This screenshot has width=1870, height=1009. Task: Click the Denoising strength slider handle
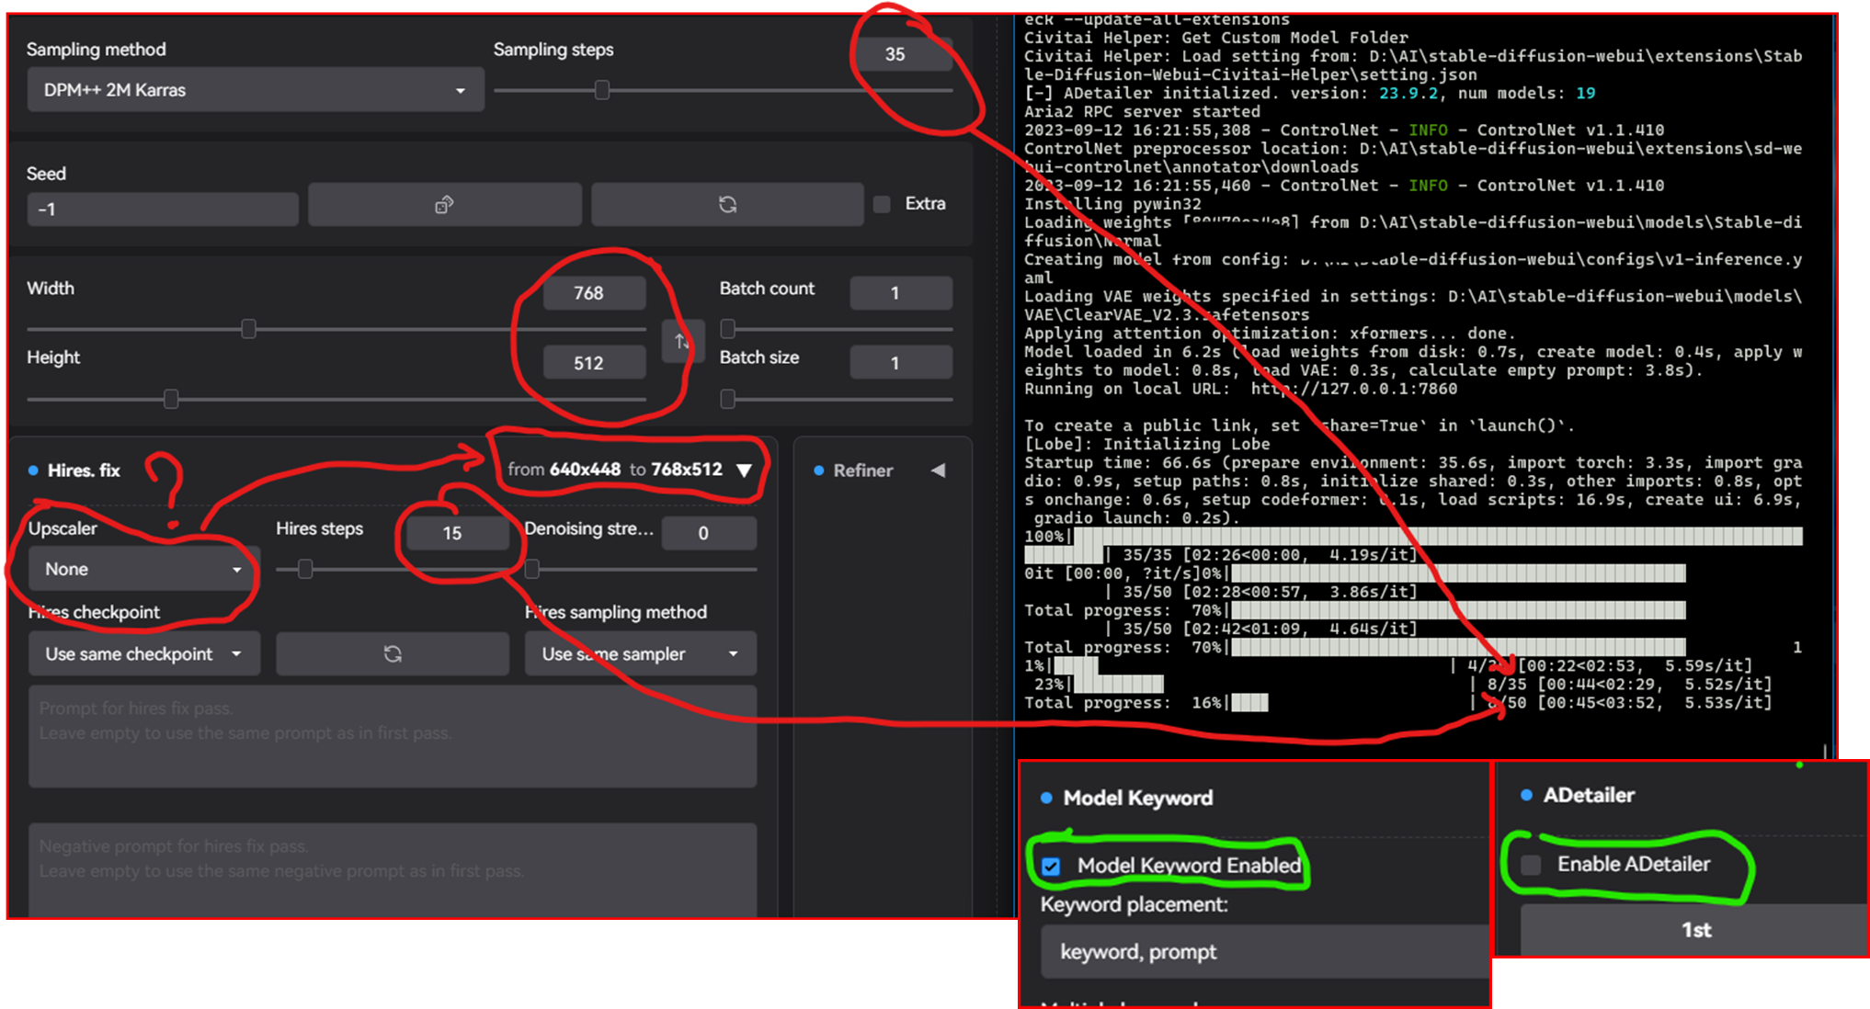[531, 570]
